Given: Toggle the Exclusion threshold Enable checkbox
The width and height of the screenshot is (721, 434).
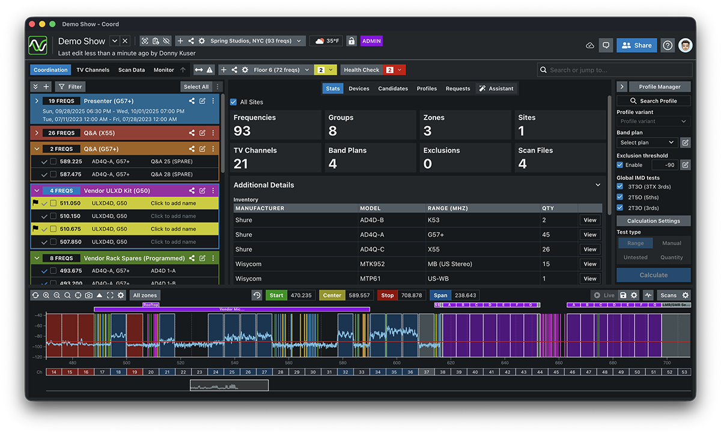Looking at the screenshot, I should coord(620,165).
